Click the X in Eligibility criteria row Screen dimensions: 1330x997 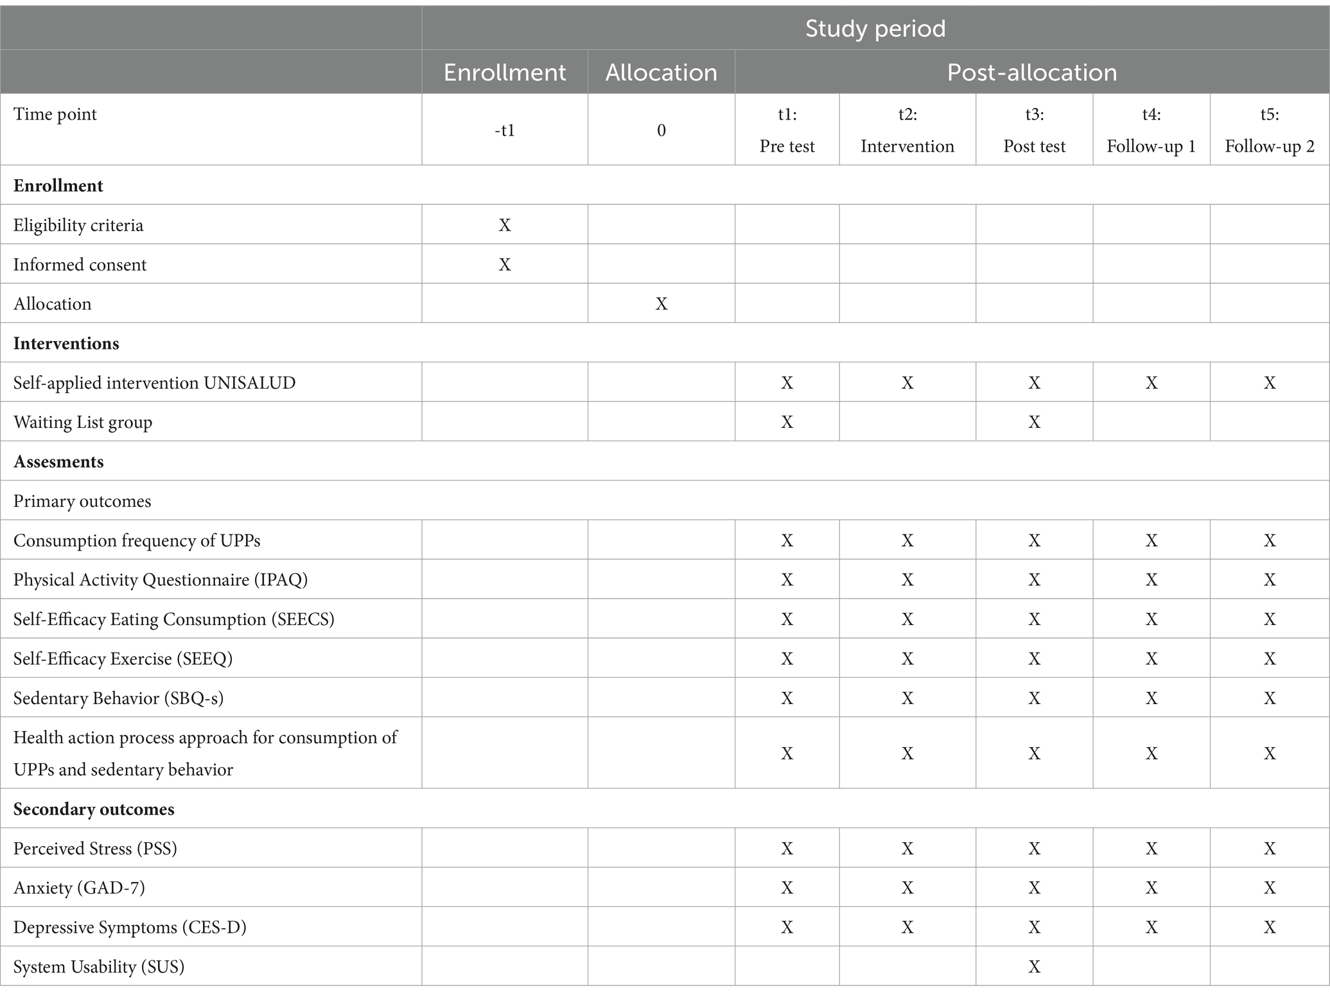click(x=505, y=225)
